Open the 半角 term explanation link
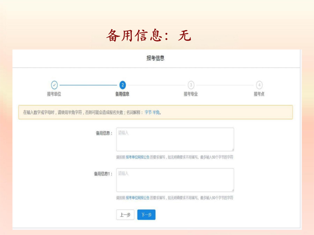Viewport: 314px width, 235px height. (x=156, y=113)
